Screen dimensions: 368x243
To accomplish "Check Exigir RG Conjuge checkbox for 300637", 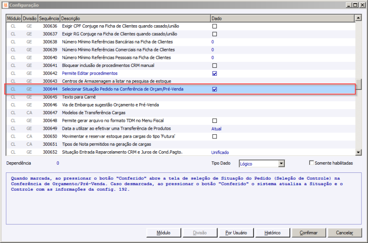I will coord(214,34).
